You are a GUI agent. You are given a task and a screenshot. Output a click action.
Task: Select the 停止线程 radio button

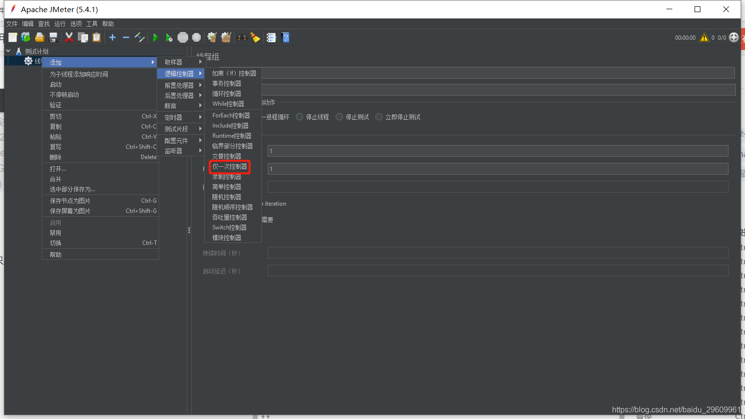coord(299,116)
